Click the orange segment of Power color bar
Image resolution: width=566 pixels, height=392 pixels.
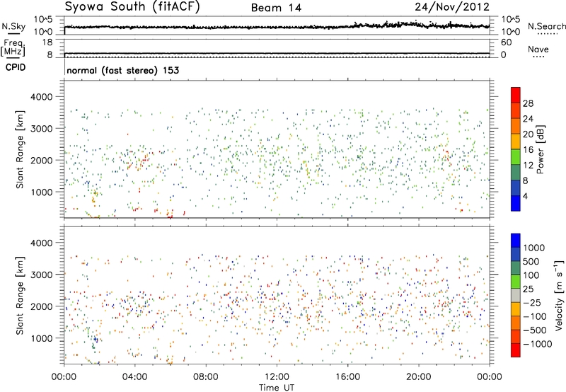tap(516, 126)
